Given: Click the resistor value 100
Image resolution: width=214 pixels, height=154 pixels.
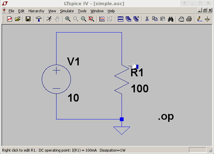Looking at the screenshot, I should tap(140, 89).
